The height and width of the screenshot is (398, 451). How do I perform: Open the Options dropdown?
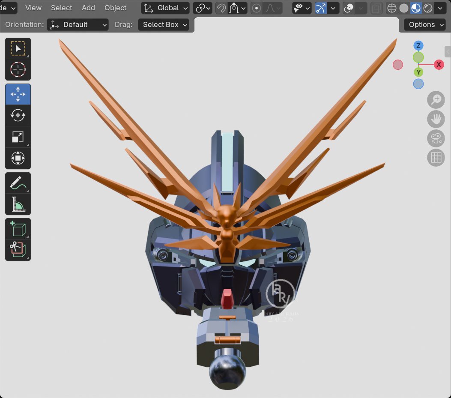(424, 25)
